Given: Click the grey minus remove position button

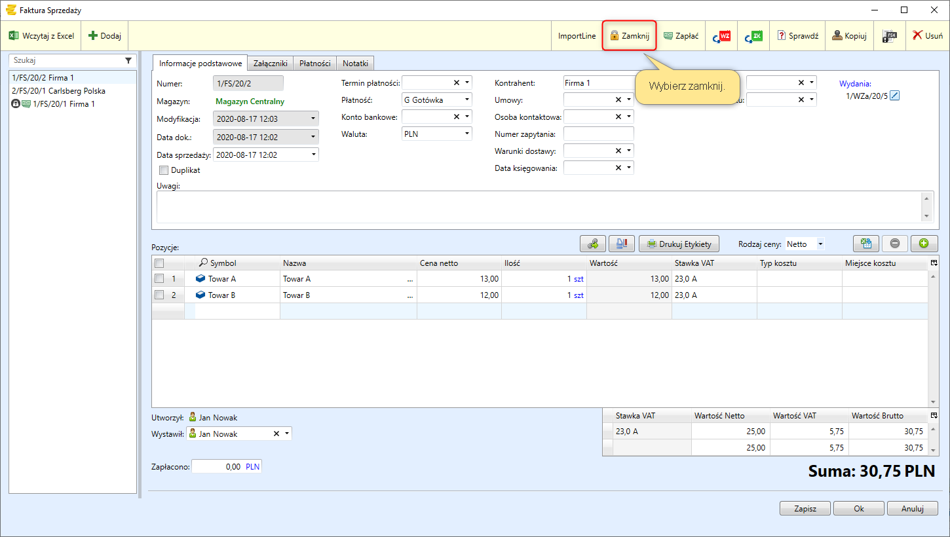Looking at the screenshot, I should (895, 244).
